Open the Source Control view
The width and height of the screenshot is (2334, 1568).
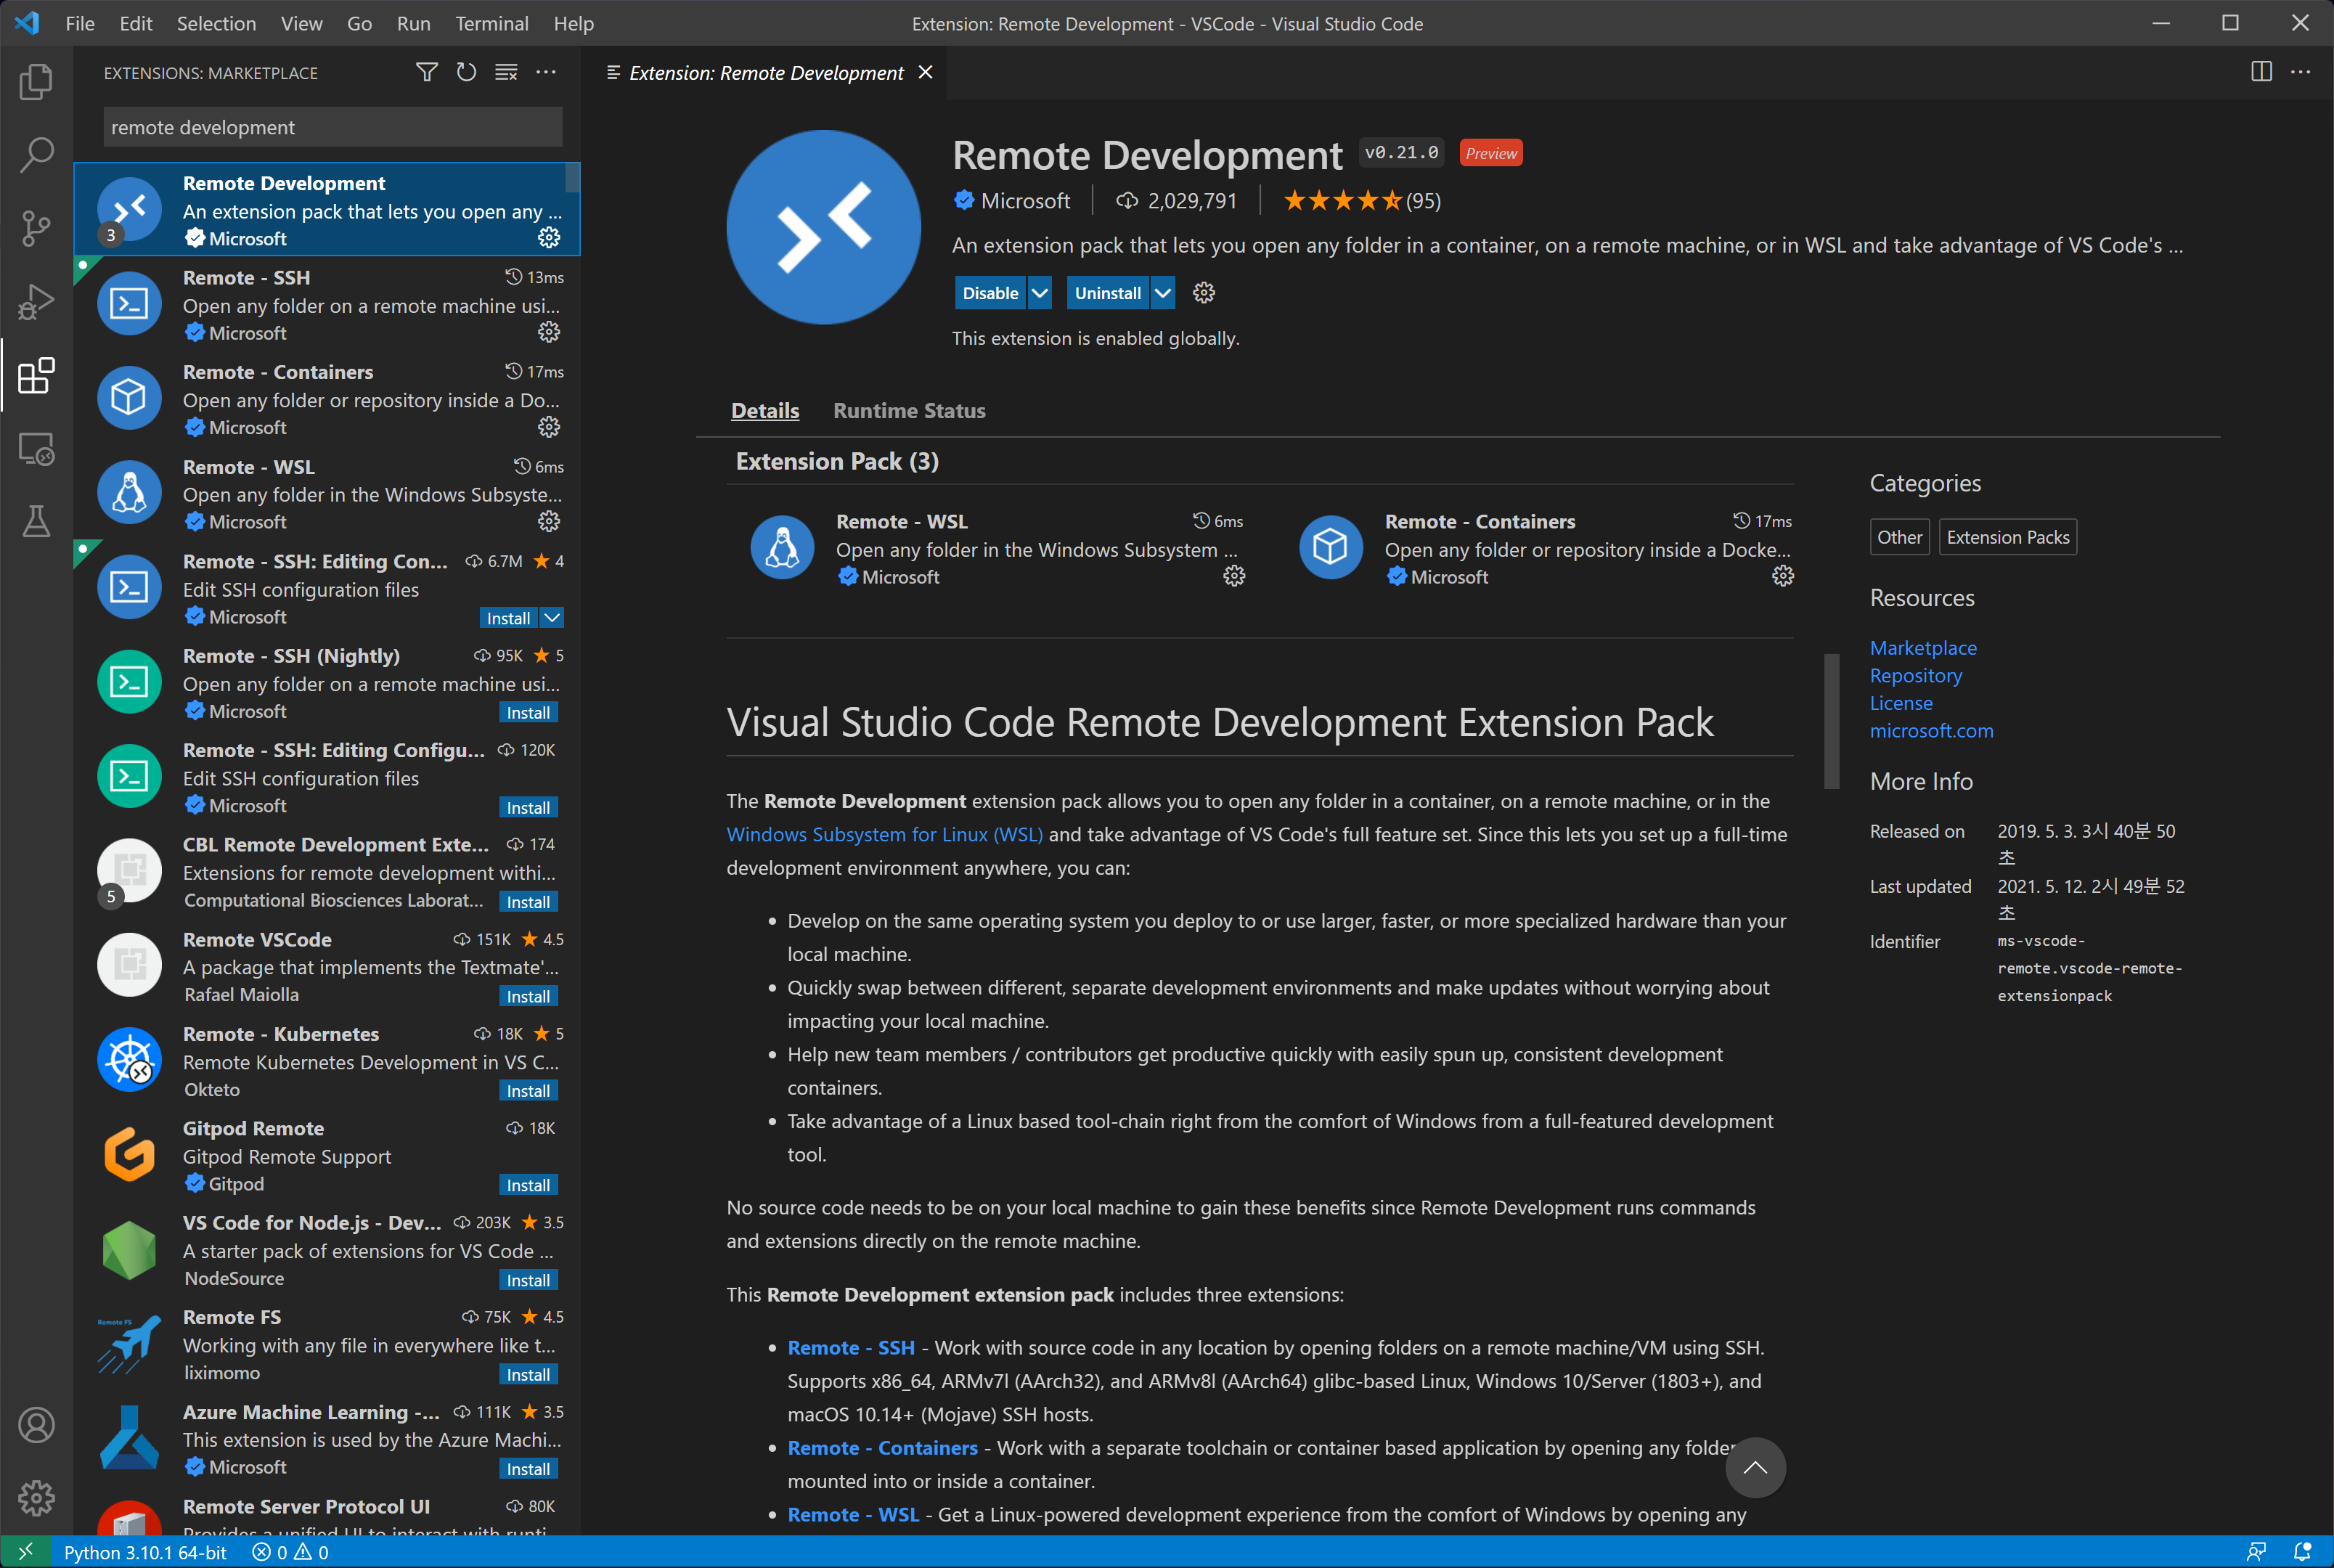[36, 228]
